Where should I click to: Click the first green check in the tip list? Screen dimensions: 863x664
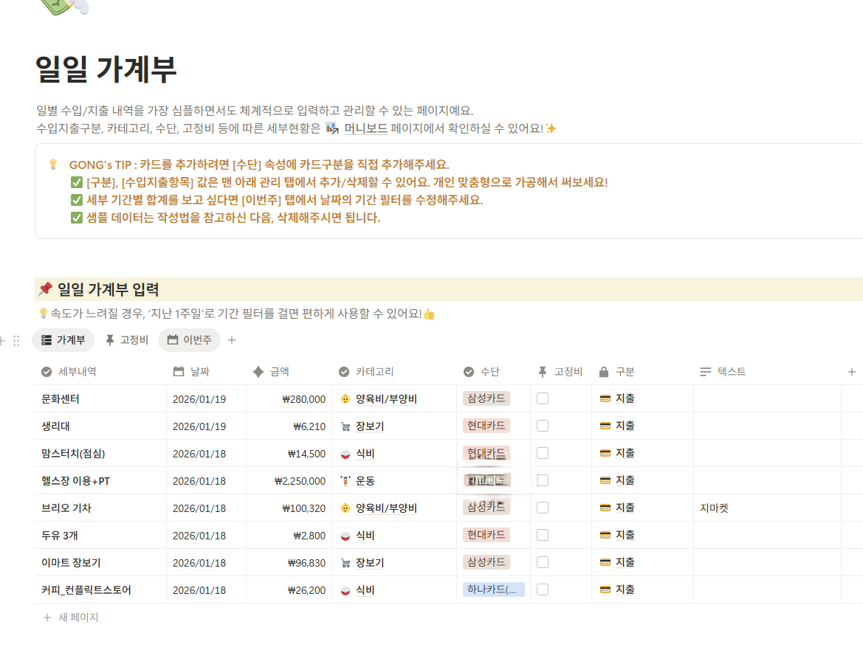point(77,182)
